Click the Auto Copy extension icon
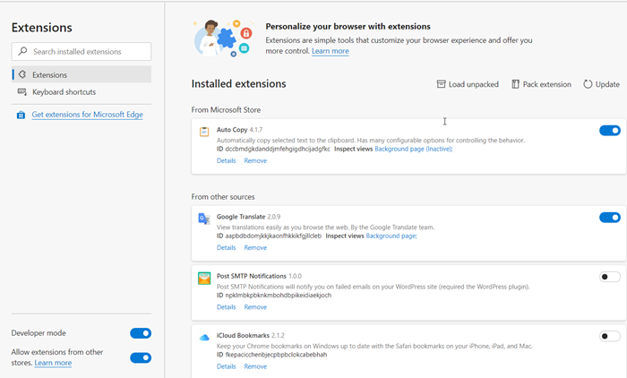This screenshot has width=627, height=378. [x=204, y=132]
